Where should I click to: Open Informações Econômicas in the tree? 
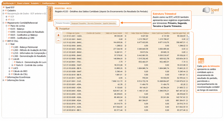tap(19, 77)
